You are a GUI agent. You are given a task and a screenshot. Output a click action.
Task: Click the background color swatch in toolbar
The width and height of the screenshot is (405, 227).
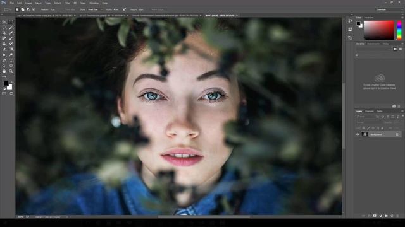pos(9,87)
